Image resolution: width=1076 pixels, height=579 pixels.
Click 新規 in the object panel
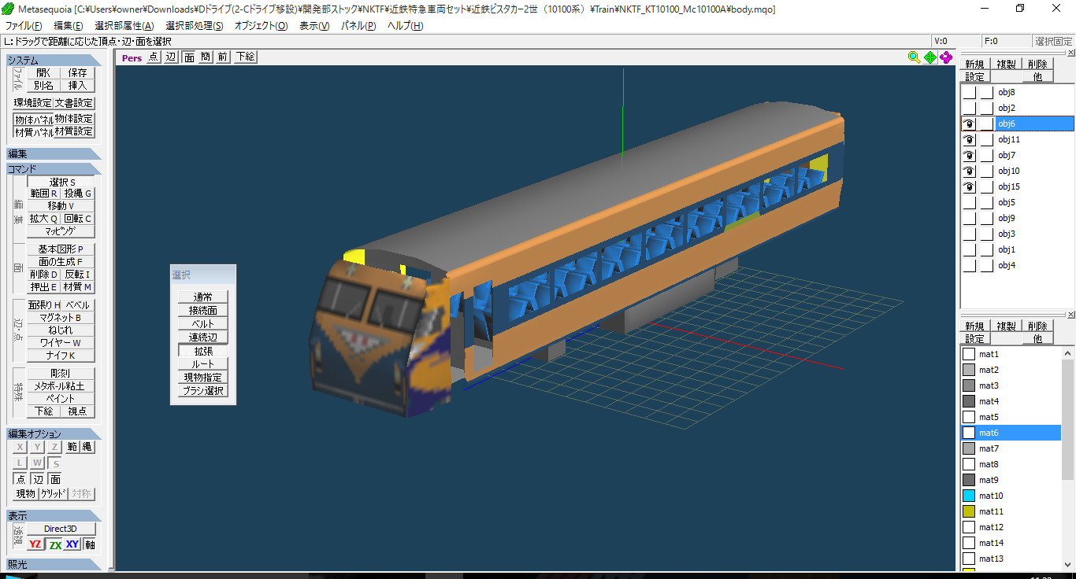(x=974, y=65)
